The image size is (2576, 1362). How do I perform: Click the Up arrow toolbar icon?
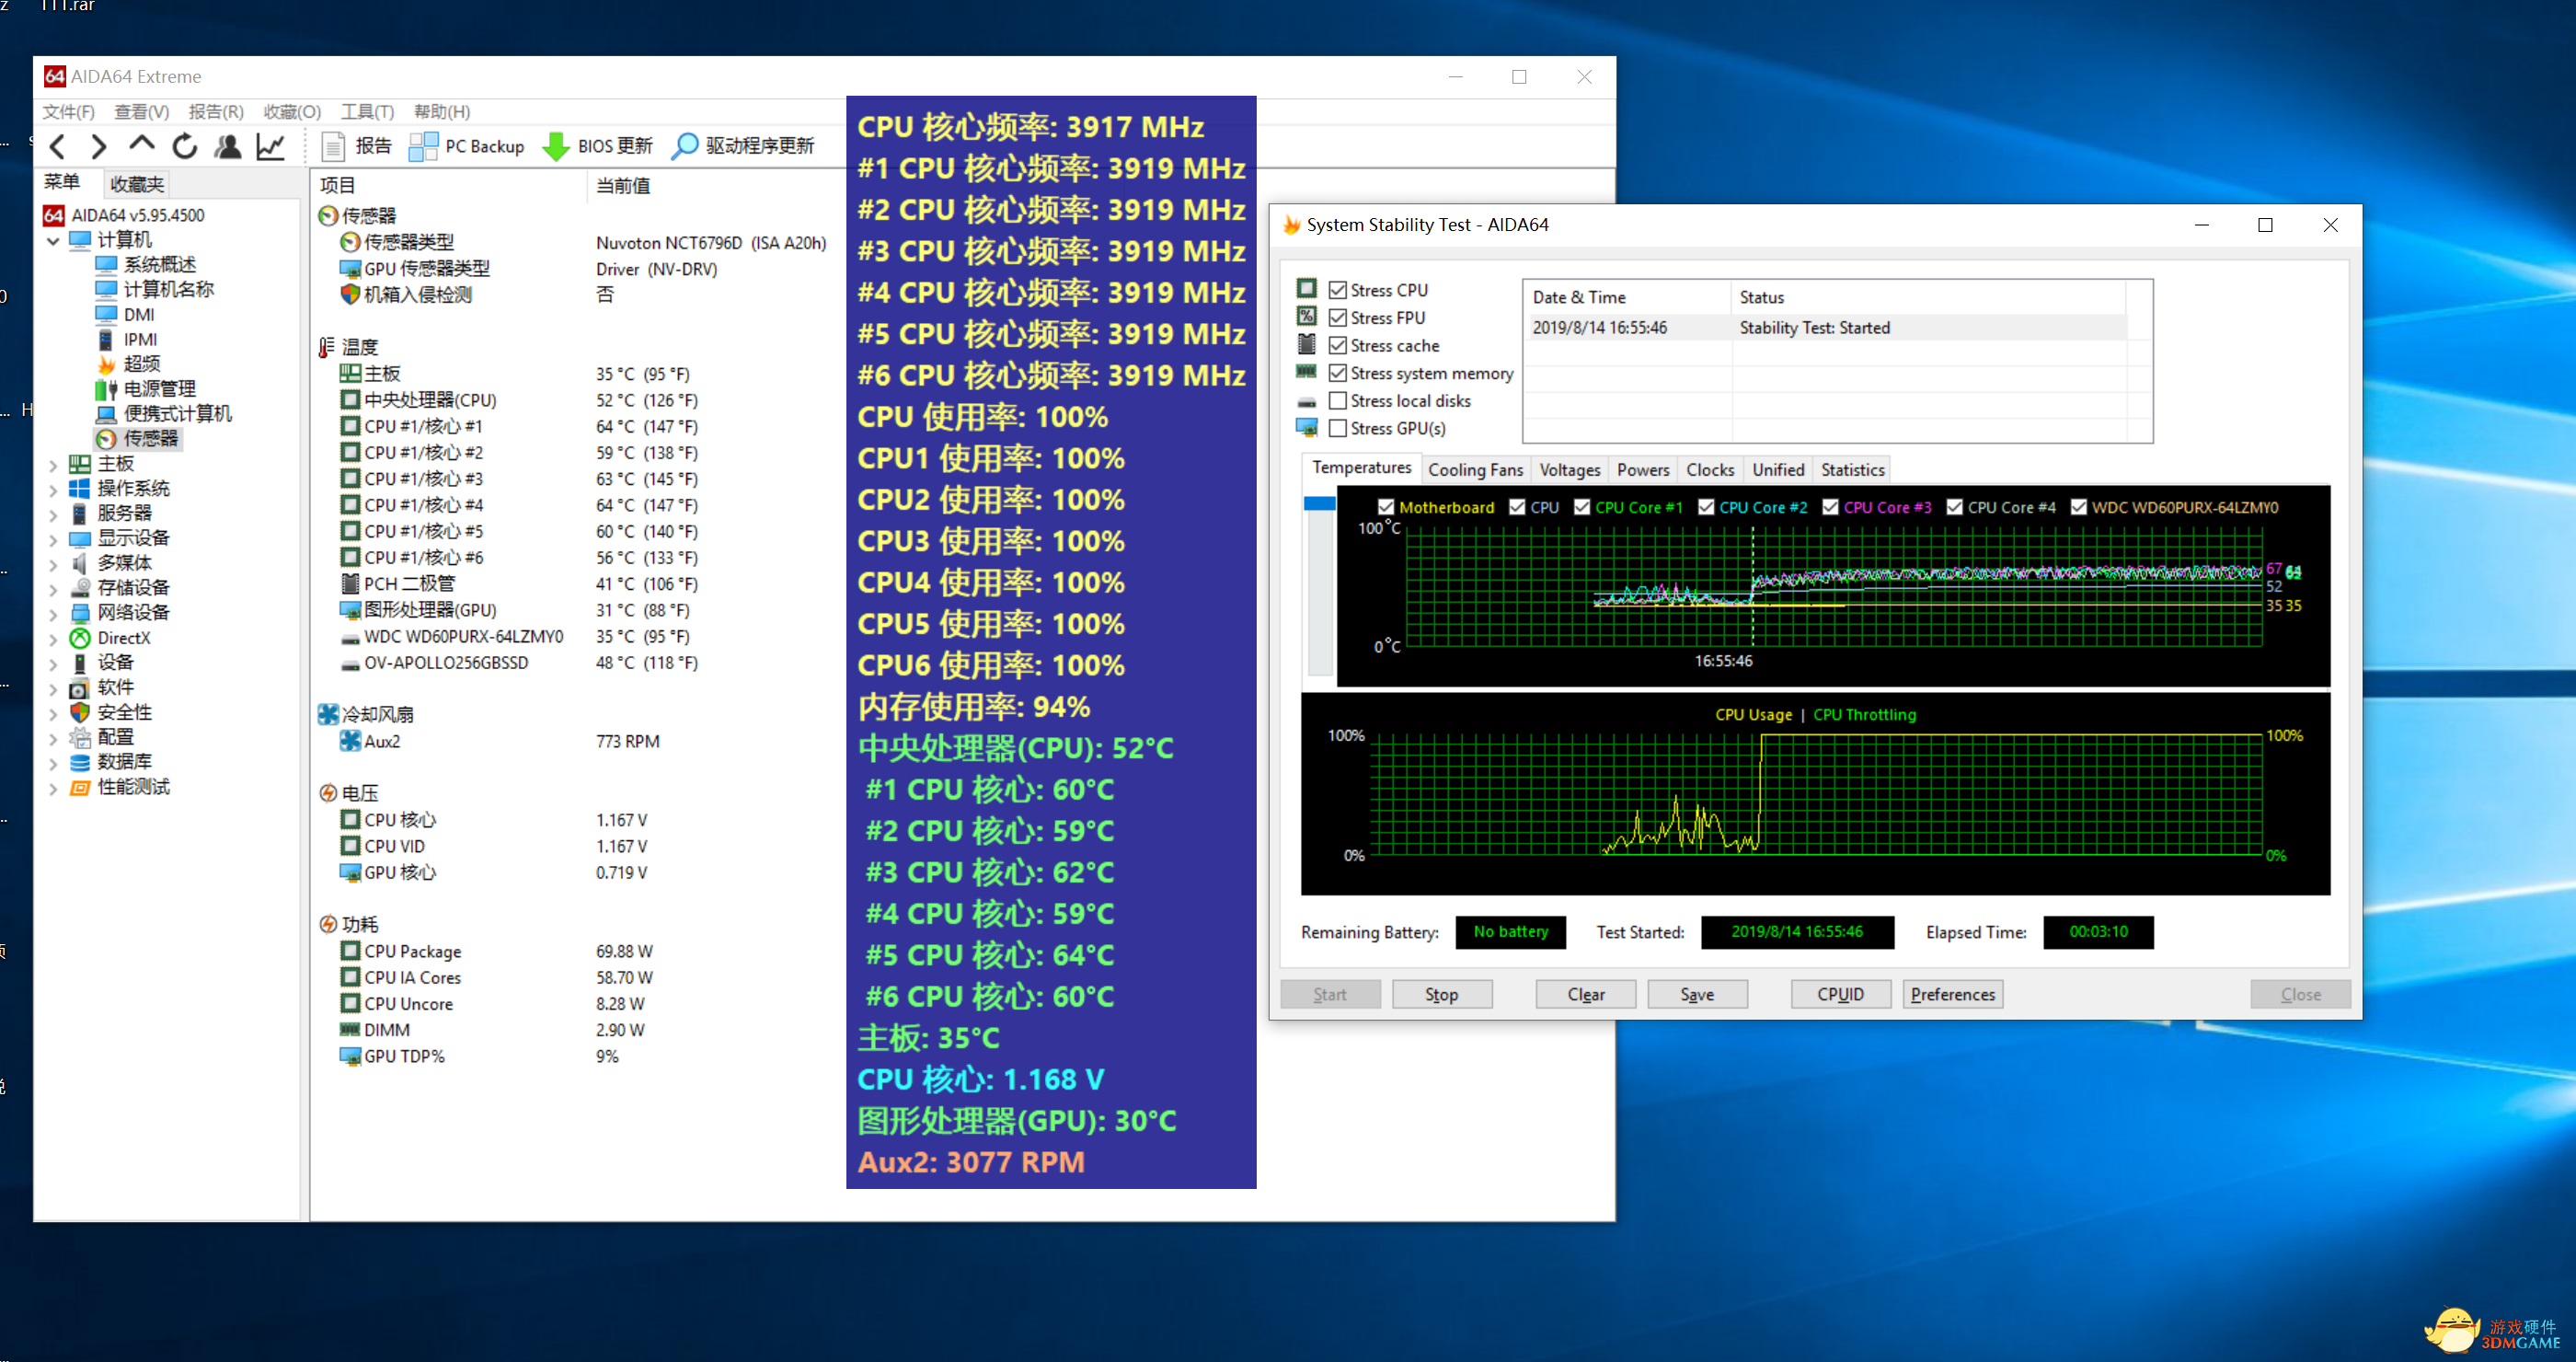141,146
